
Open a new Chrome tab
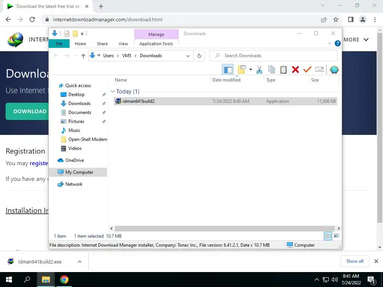[x=101, y=7]
